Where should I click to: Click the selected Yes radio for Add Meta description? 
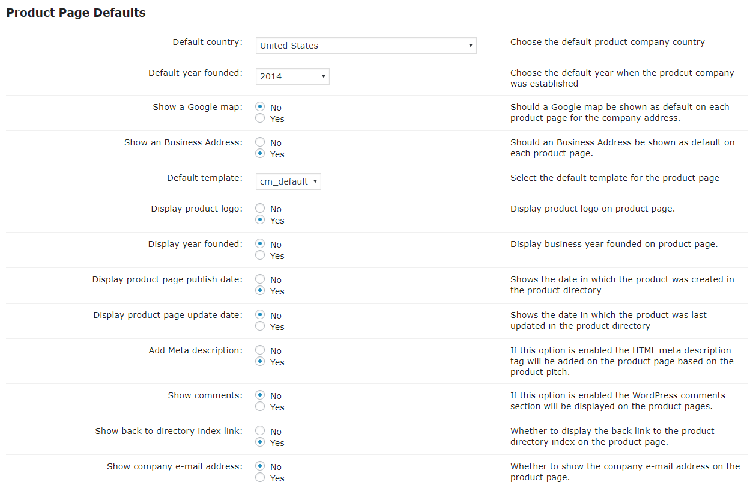pos(260,362)
